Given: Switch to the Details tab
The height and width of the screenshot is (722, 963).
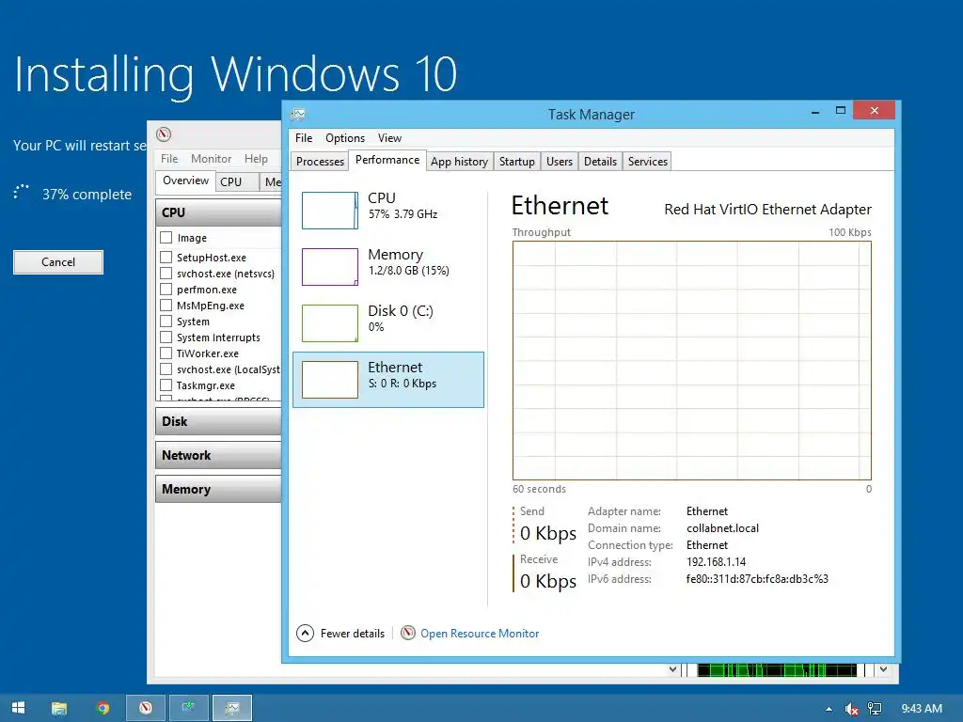Looking at the screenshot, I should pos(600,162).
